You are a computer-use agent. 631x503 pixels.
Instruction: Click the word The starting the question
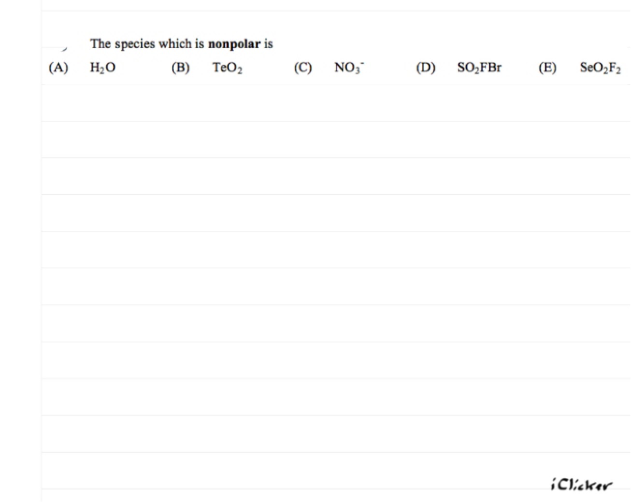(100, 44)
